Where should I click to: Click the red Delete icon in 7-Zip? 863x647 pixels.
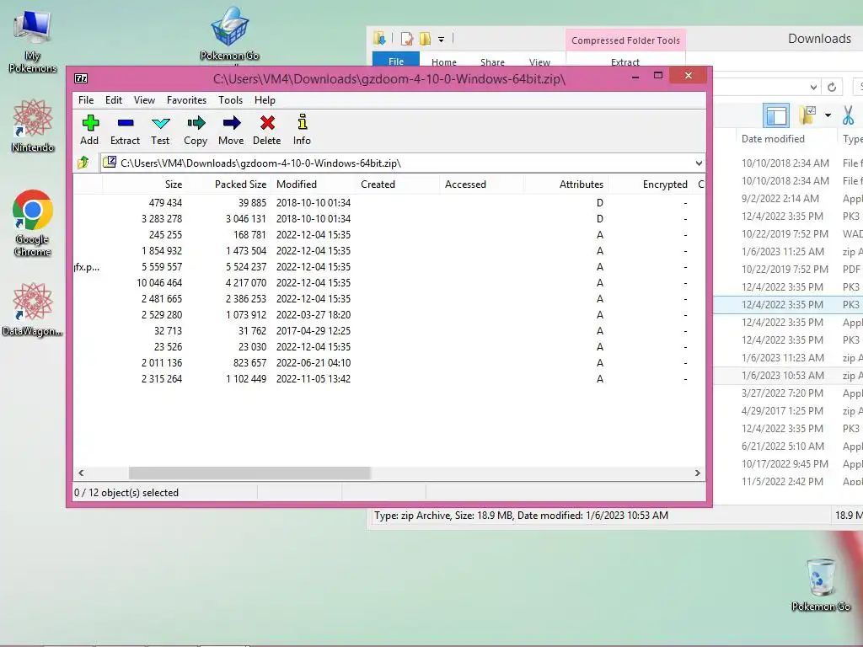[x=267, y=131]
